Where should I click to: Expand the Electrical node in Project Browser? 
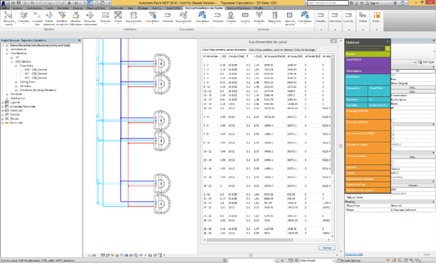click(7, 94)
